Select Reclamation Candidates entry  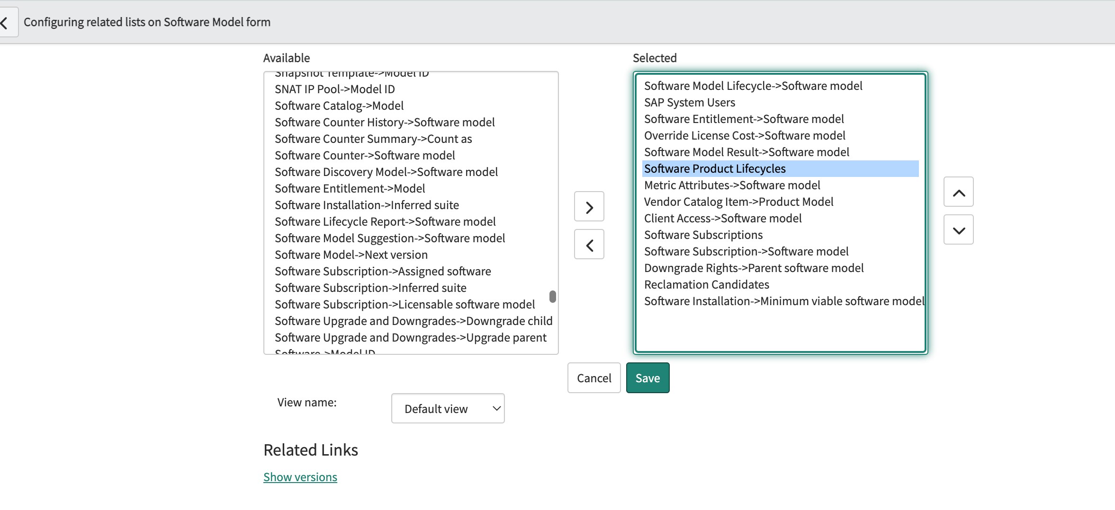(707, 284)
